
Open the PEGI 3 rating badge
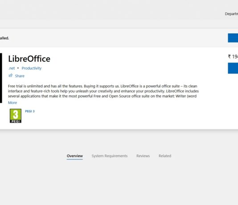pos(16,116)
